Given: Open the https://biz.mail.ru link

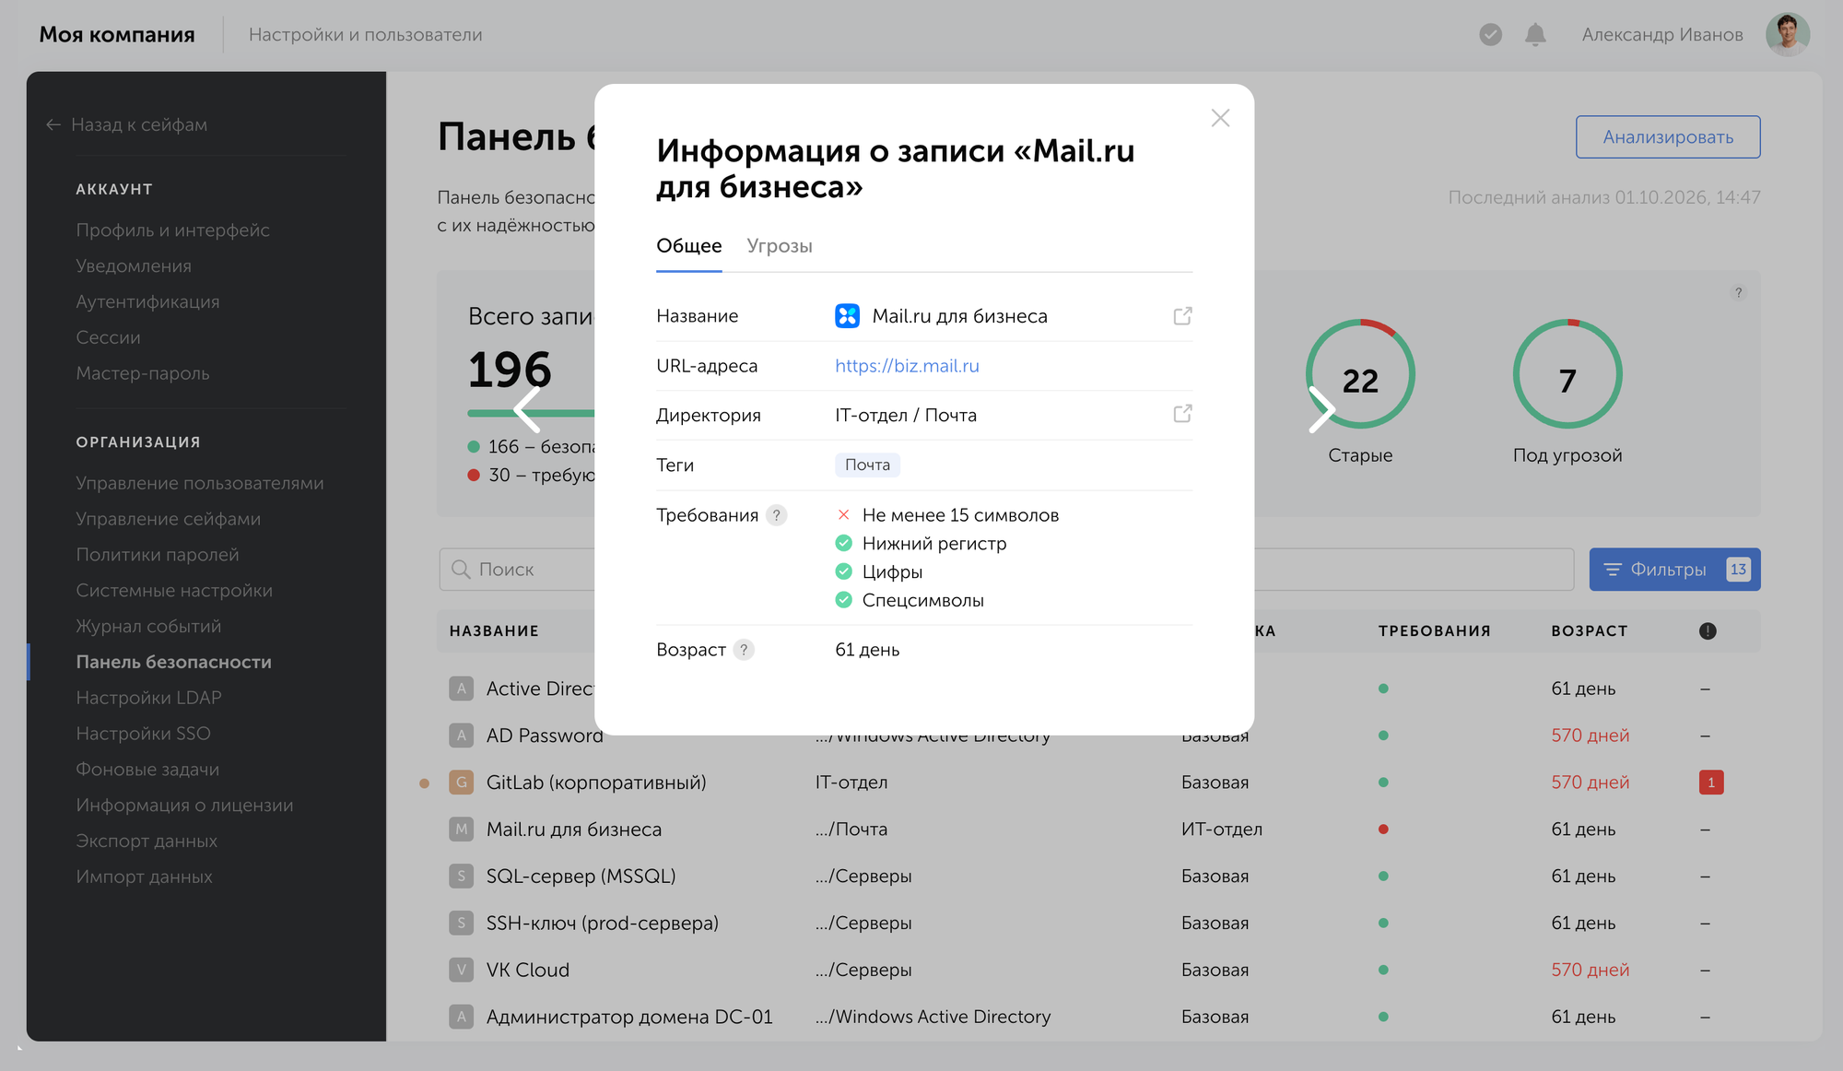Looking at the screenshot, I should pyautogui.click(x=907, y=366).
